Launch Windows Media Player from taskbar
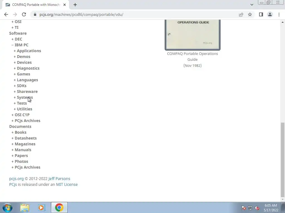The width and height of the screenshot is (285, 213). [x=42, y=207]
